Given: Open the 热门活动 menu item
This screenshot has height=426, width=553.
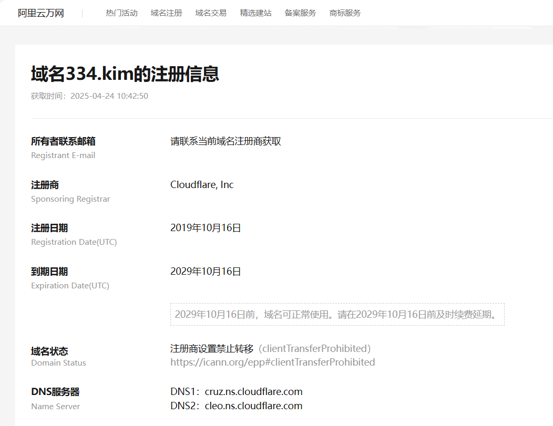Looking at the screenshot, I should pyautogui.click(x=121, y=13).
